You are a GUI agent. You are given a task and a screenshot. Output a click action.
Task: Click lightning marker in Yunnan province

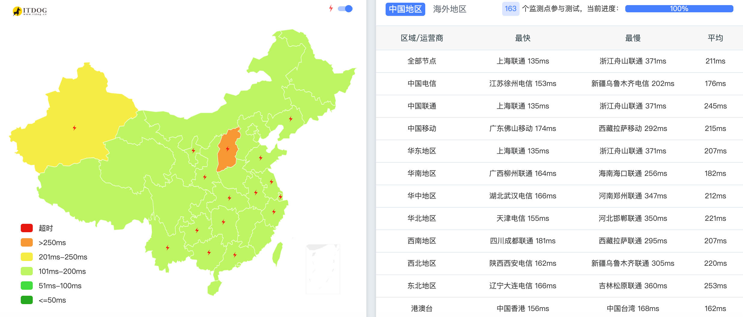(x=168, y=248)
